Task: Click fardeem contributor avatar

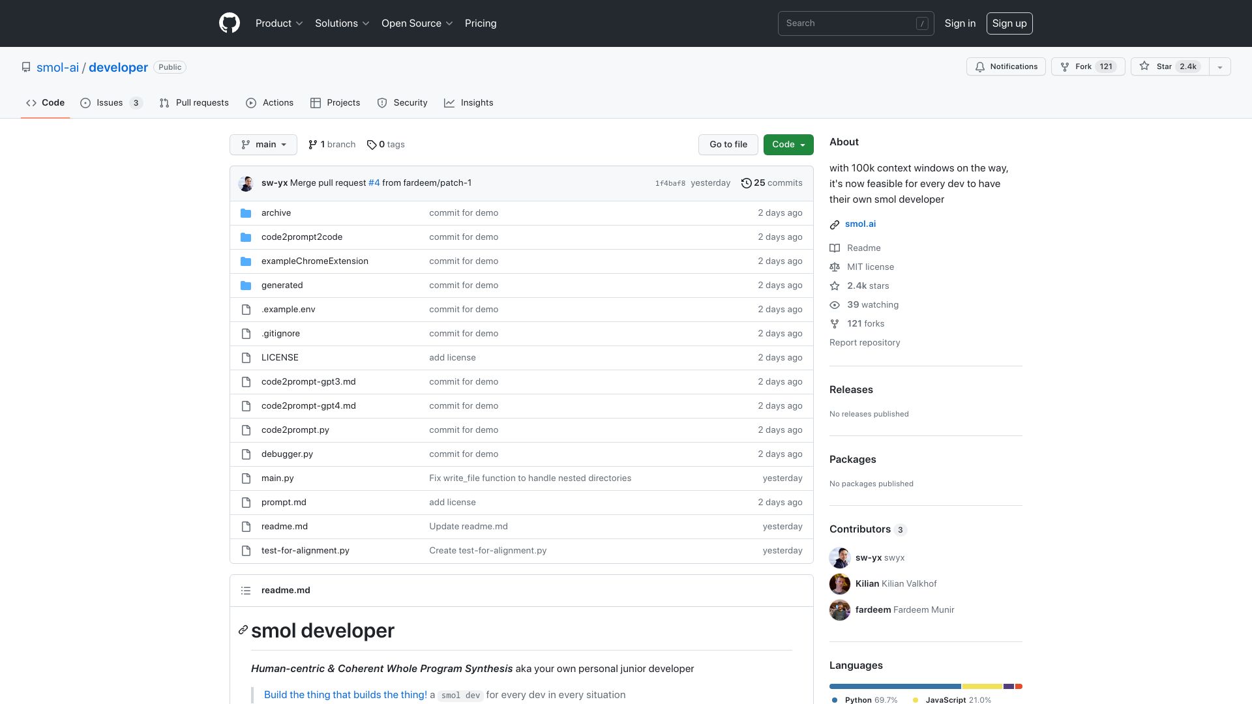Action: pos(840,610)
